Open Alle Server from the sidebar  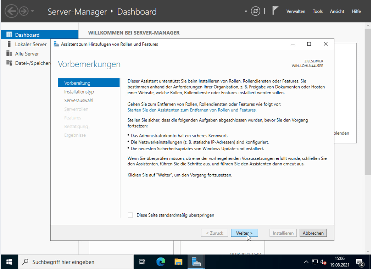tap(27, 54)
